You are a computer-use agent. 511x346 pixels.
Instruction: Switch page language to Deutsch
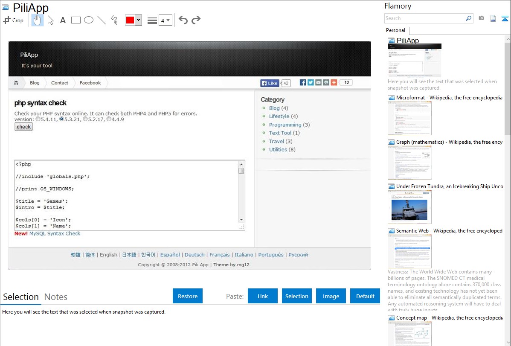point(195,255)
